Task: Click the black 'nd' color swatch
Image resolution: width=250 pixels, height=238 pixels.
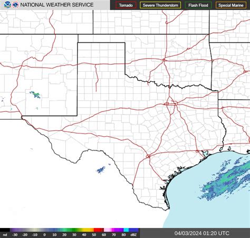Action: (5, 230)
